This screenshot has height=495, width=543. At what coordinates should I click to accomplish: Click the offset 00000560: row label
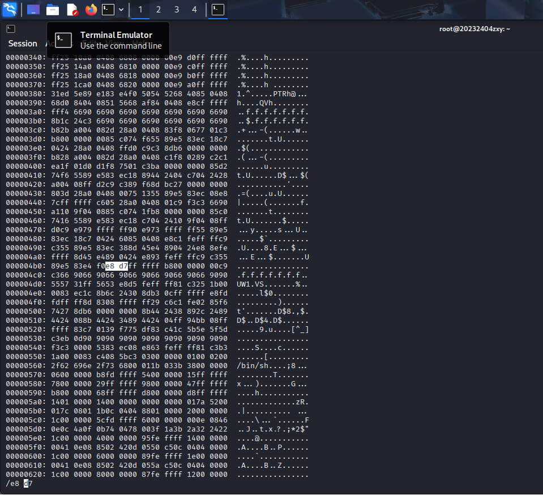point(26,366)
